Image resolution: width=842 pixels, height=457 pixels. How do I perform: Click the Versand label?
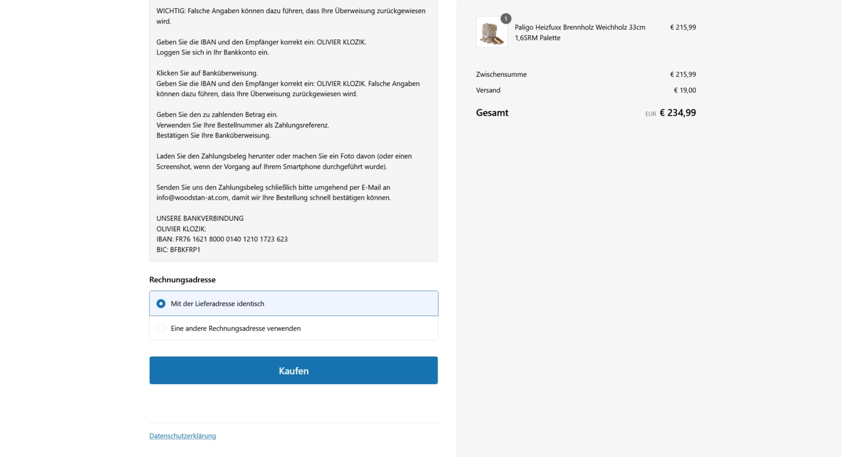488,90
